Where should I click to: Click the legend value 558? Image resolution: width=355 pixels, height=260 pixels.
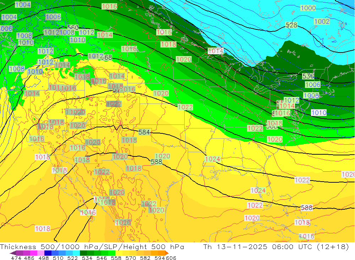pyautogui.click(x=116, y=258)
